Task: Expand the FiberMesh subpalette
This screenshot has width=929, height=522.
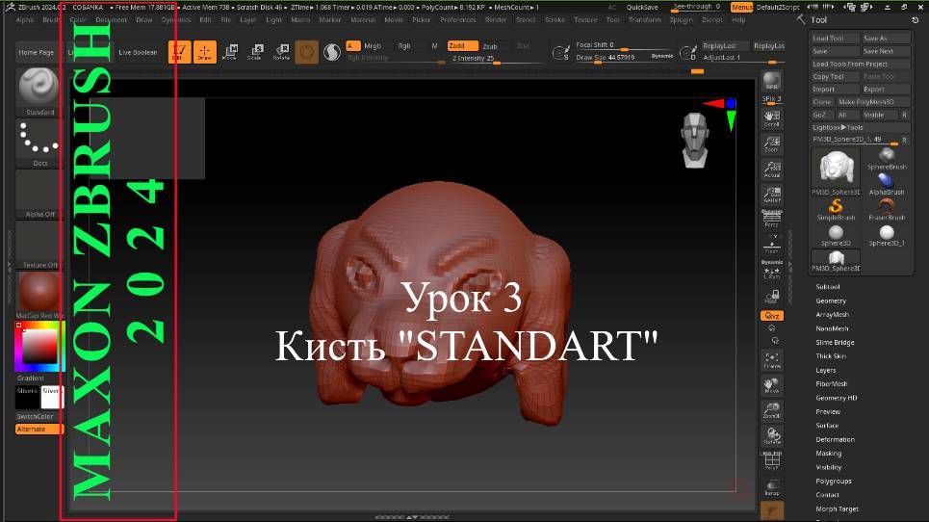Action: click(832, 384)
